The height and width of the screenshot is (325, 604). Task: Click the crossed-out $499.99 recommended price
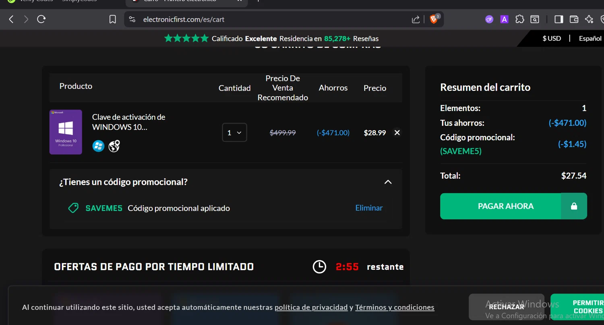(x=283, y=132)
